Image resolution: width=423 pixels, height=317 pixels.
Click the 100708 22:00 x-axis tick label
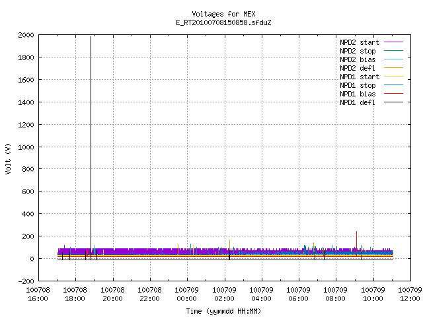(x=150, y=295)
